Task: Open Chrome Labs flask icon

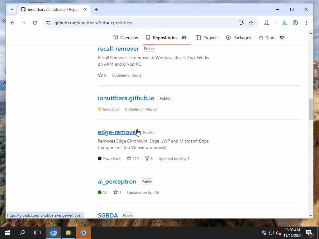Action: (x=267, y=23)
